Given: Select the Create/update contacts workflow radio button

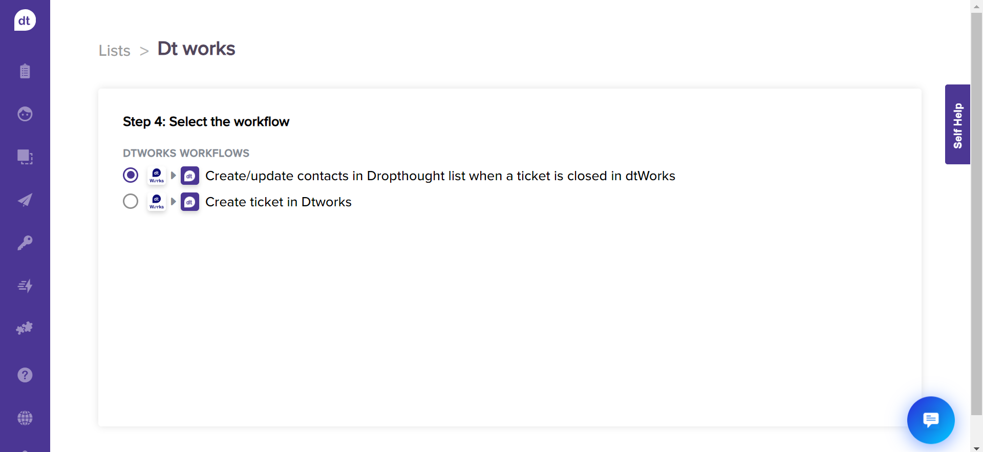Looking at the screenshot, I should coord(130,175).
